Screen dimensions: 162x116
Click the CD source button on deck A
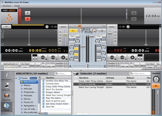pos(6,27)
